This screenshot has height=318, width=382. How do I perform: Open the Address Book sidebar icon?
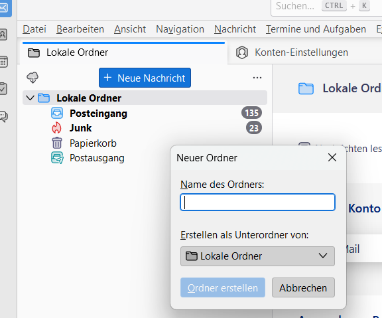[x=3, y=35]
